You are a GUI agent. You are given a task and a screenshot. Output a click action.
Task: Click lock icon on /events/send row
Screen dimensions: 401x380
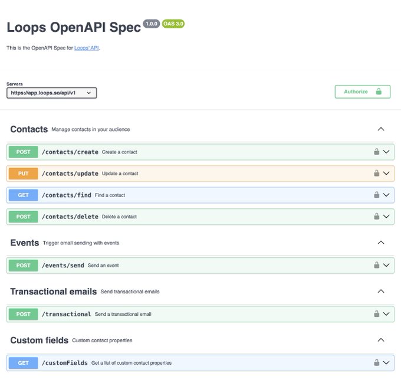click(x=376, y=265)
